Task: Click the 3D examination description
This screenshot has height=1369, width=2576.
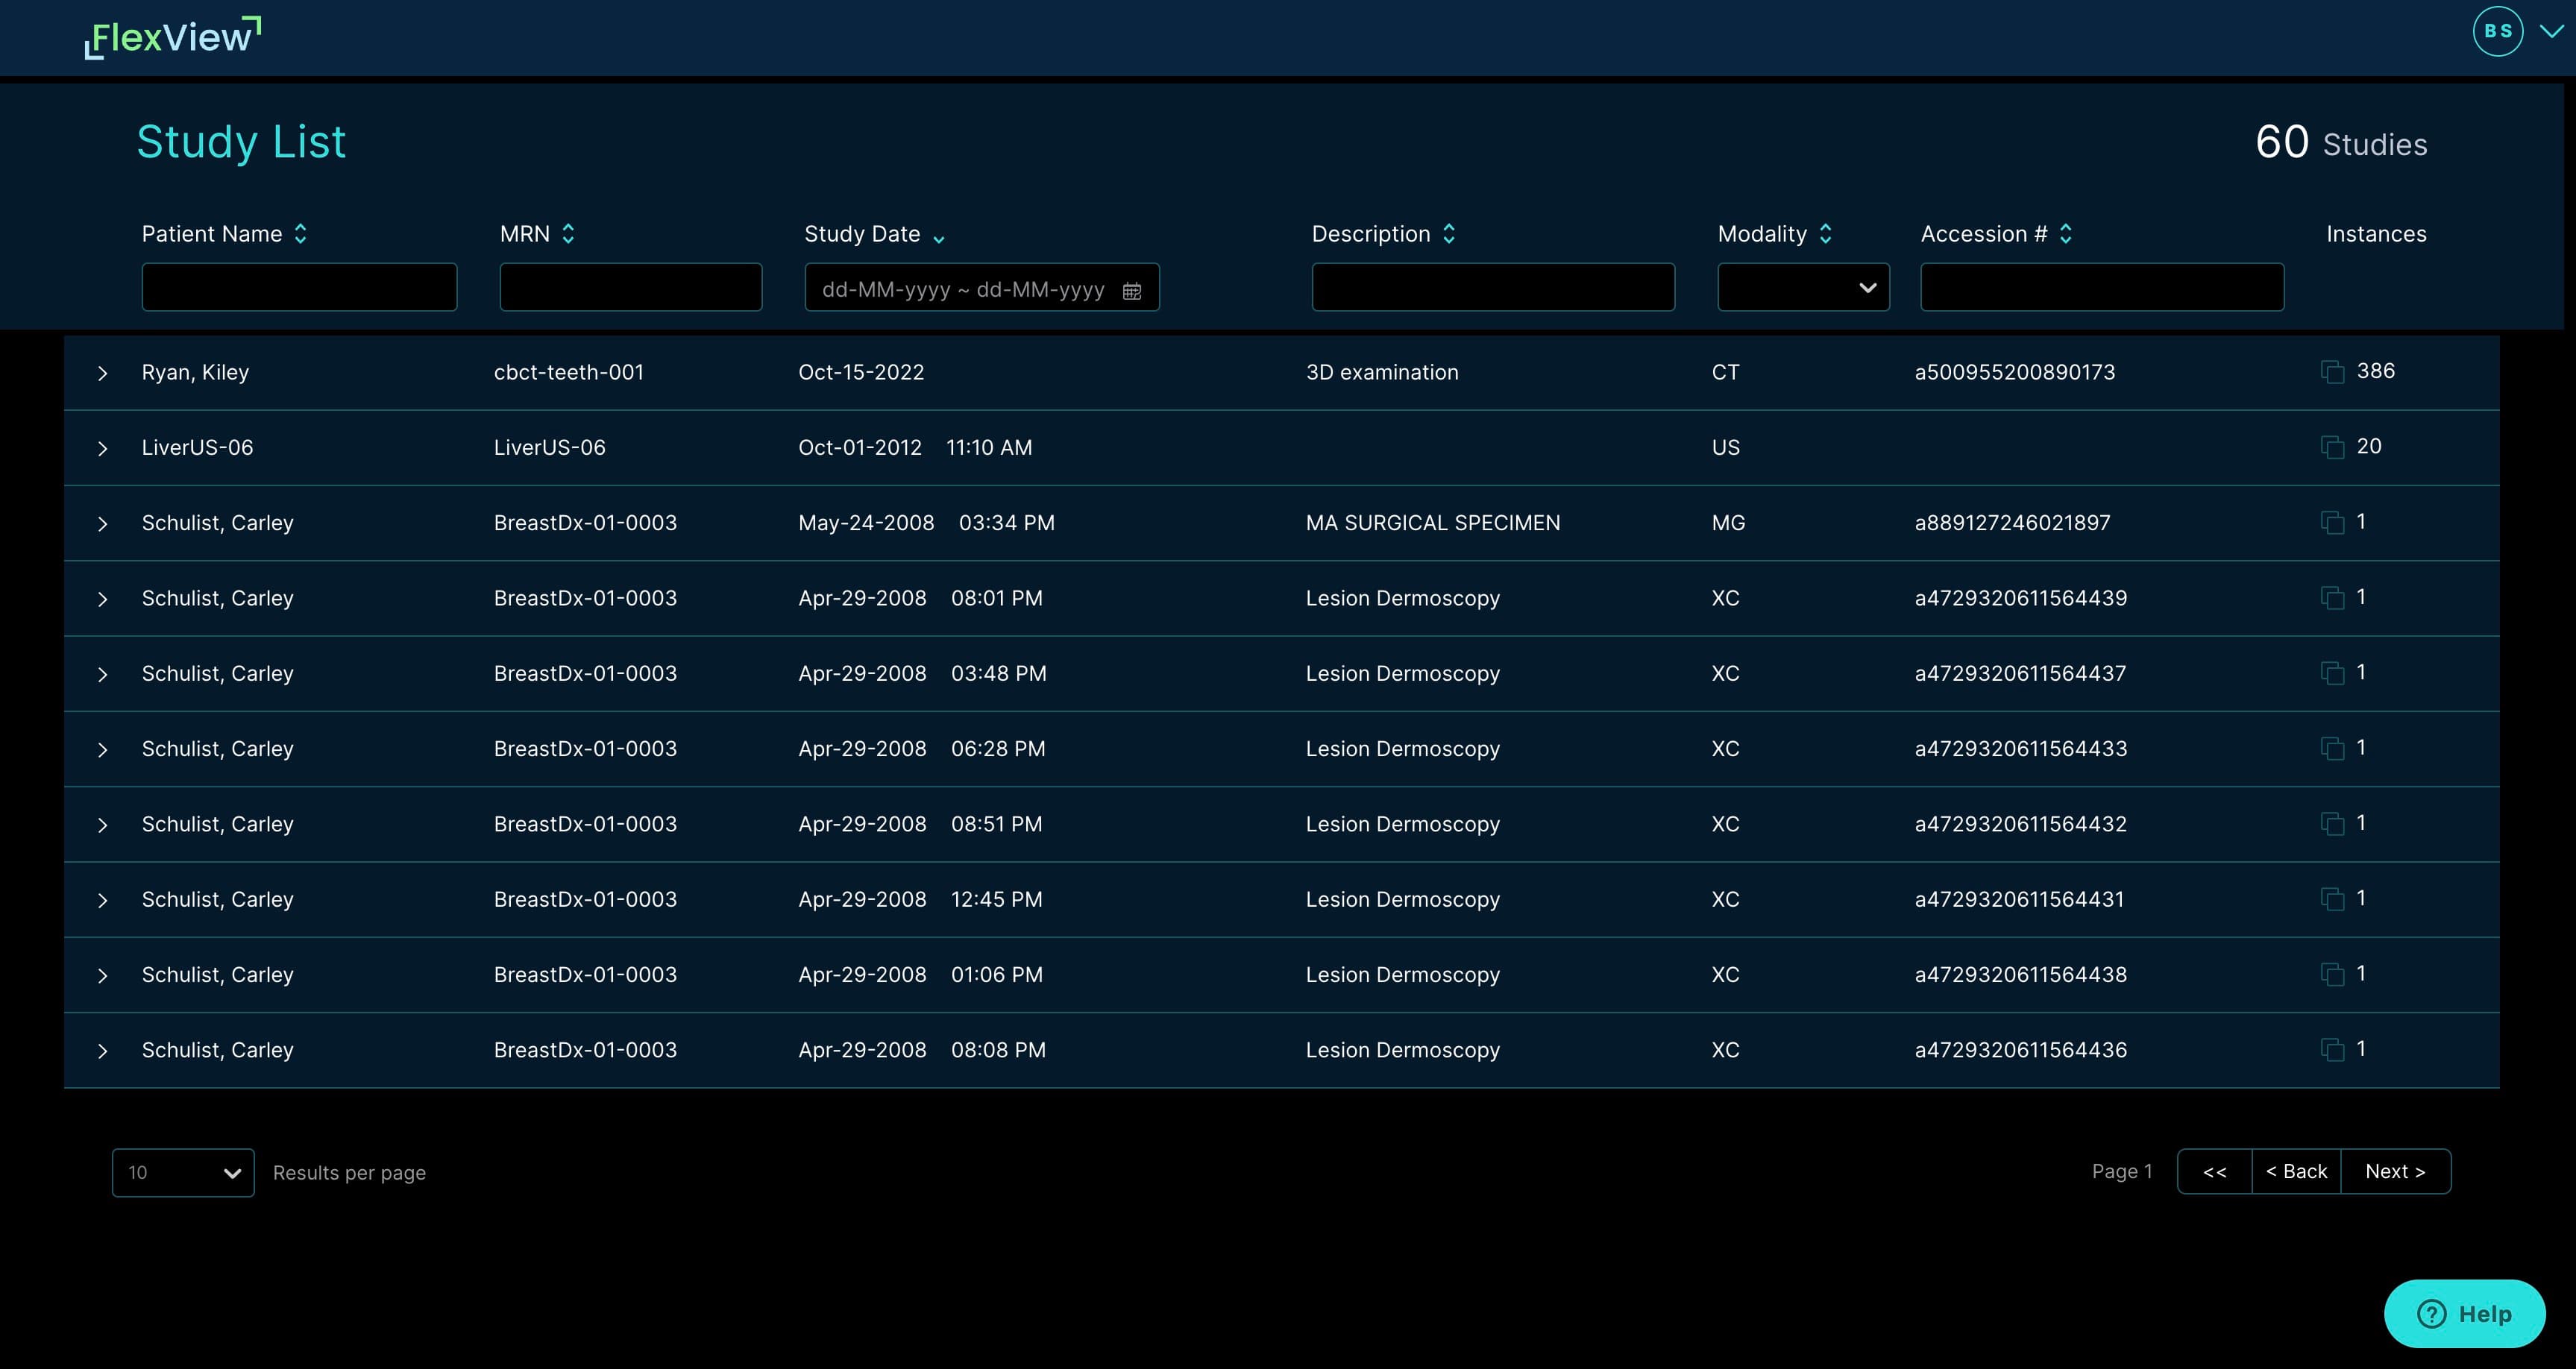Action: (x=1382, y=372)
